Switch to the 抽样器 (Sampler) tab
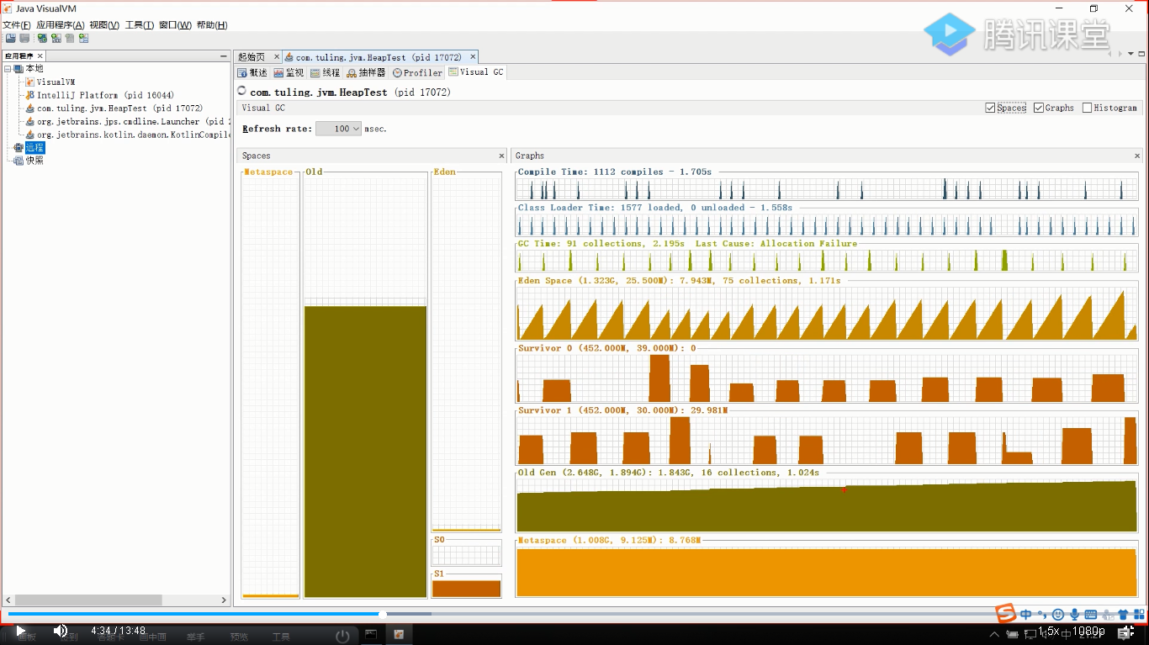The height and width of the screenshot is (645, 1149). 367,72
